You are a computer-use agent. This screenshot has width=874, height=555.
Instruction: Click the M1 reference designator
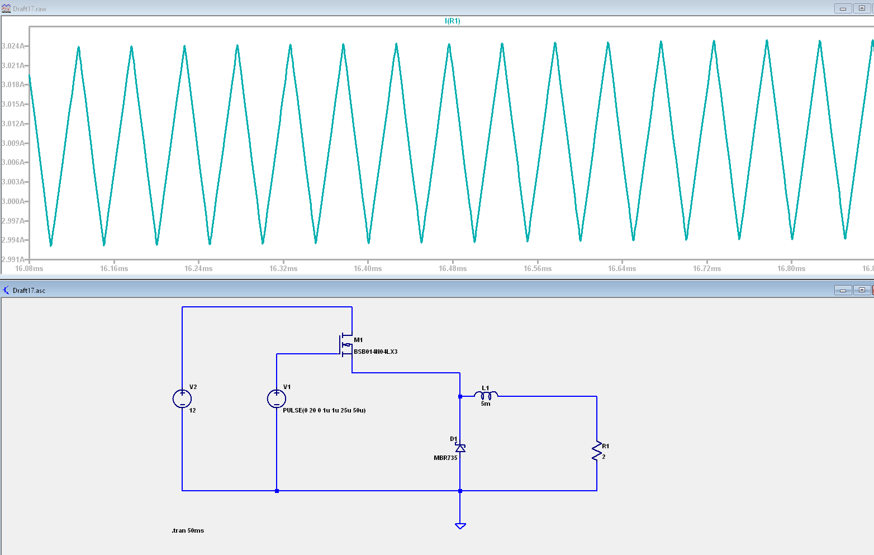click(x=358, y=340)
